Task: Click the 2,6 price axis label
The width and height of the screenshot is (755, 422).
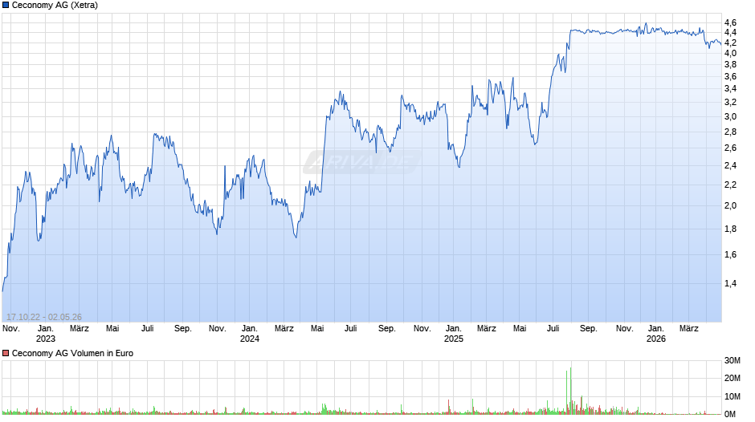Action: [x=730, y=148]
